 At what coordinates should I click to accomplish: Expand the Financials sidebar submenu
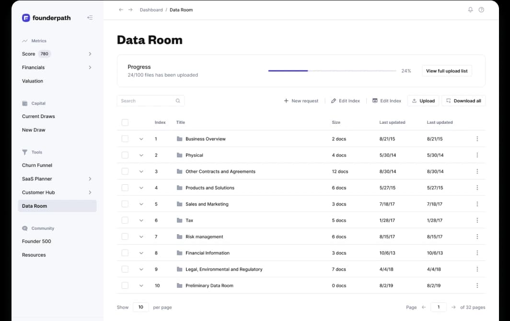point(90,68)
